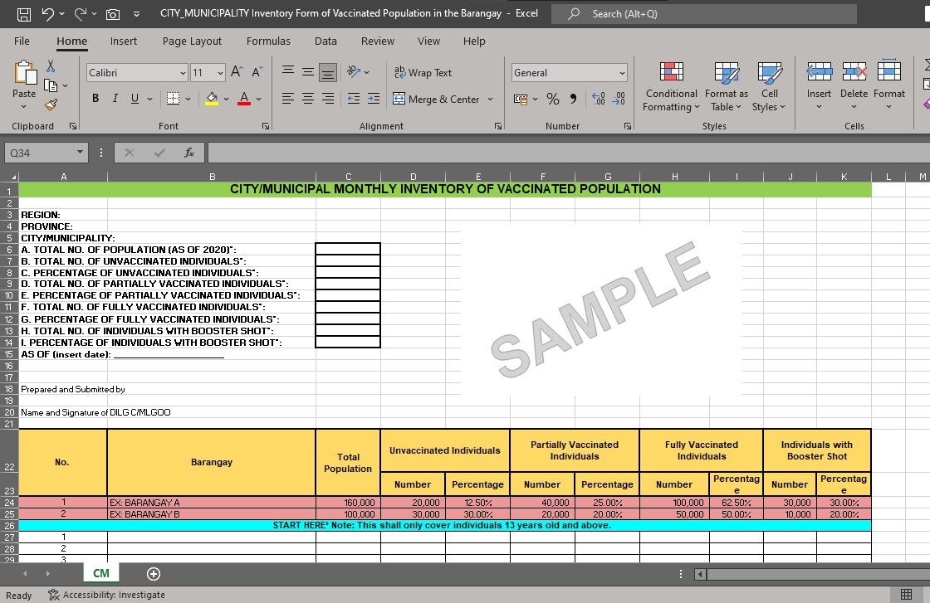Open Conditional Formatting menu

pos(672,86)
